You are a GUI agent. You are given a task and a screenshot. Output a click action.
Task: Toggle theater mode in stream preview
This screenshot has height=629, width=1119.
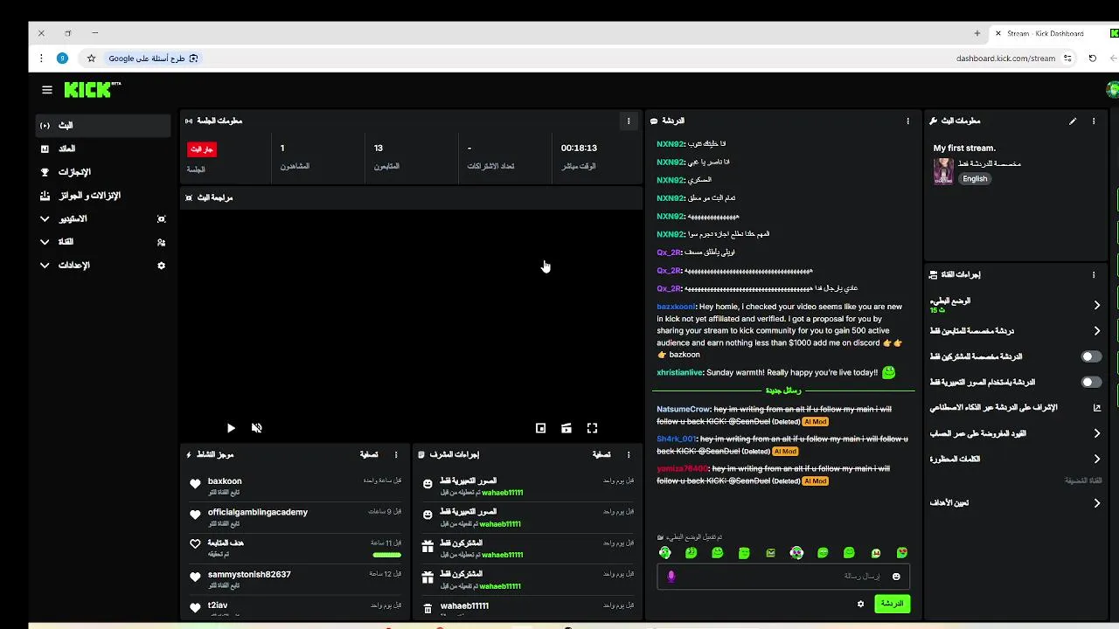566,428
